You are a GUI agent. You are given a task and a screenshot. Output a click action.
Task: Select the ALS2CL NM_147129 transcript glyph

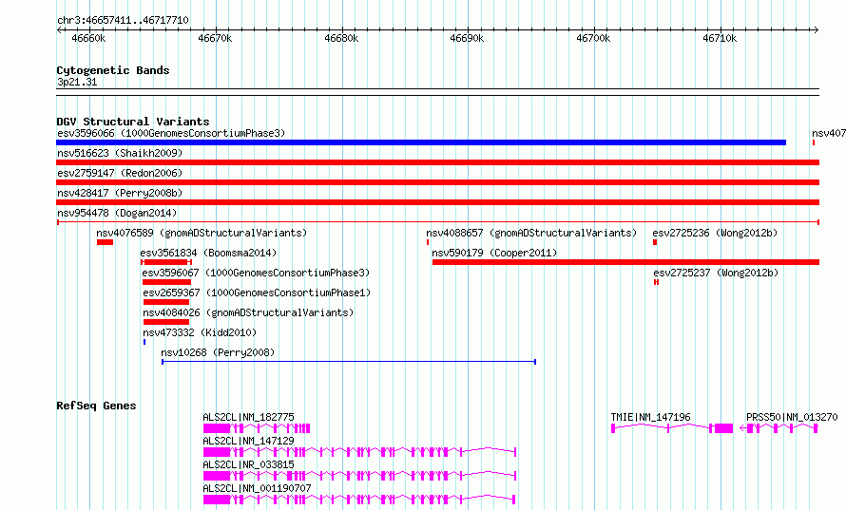[360, 452]
